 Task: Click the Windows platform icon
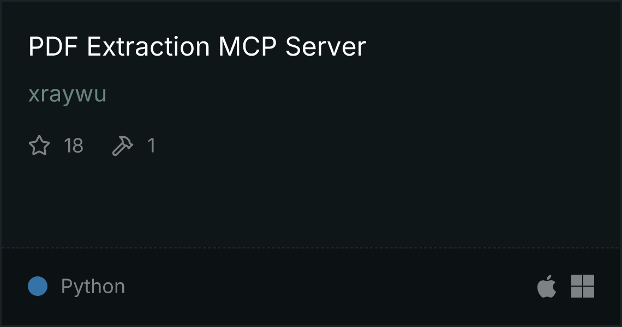tap(582, 286)
